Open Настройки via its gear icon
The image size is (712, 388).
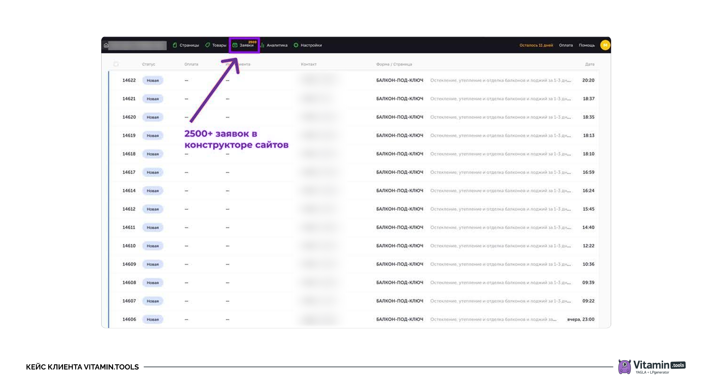[296, 45]
